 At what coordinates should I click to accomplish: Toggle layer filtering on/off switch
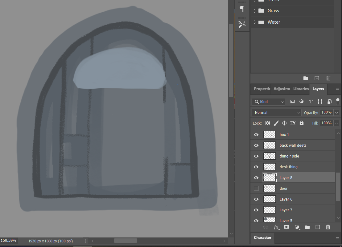[x=338, y=101]
